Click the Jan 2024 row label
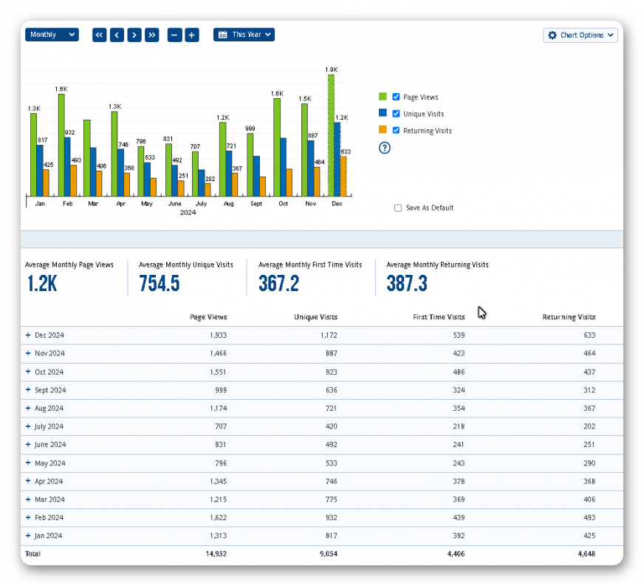The image size is (644, 586). (49, 536)
